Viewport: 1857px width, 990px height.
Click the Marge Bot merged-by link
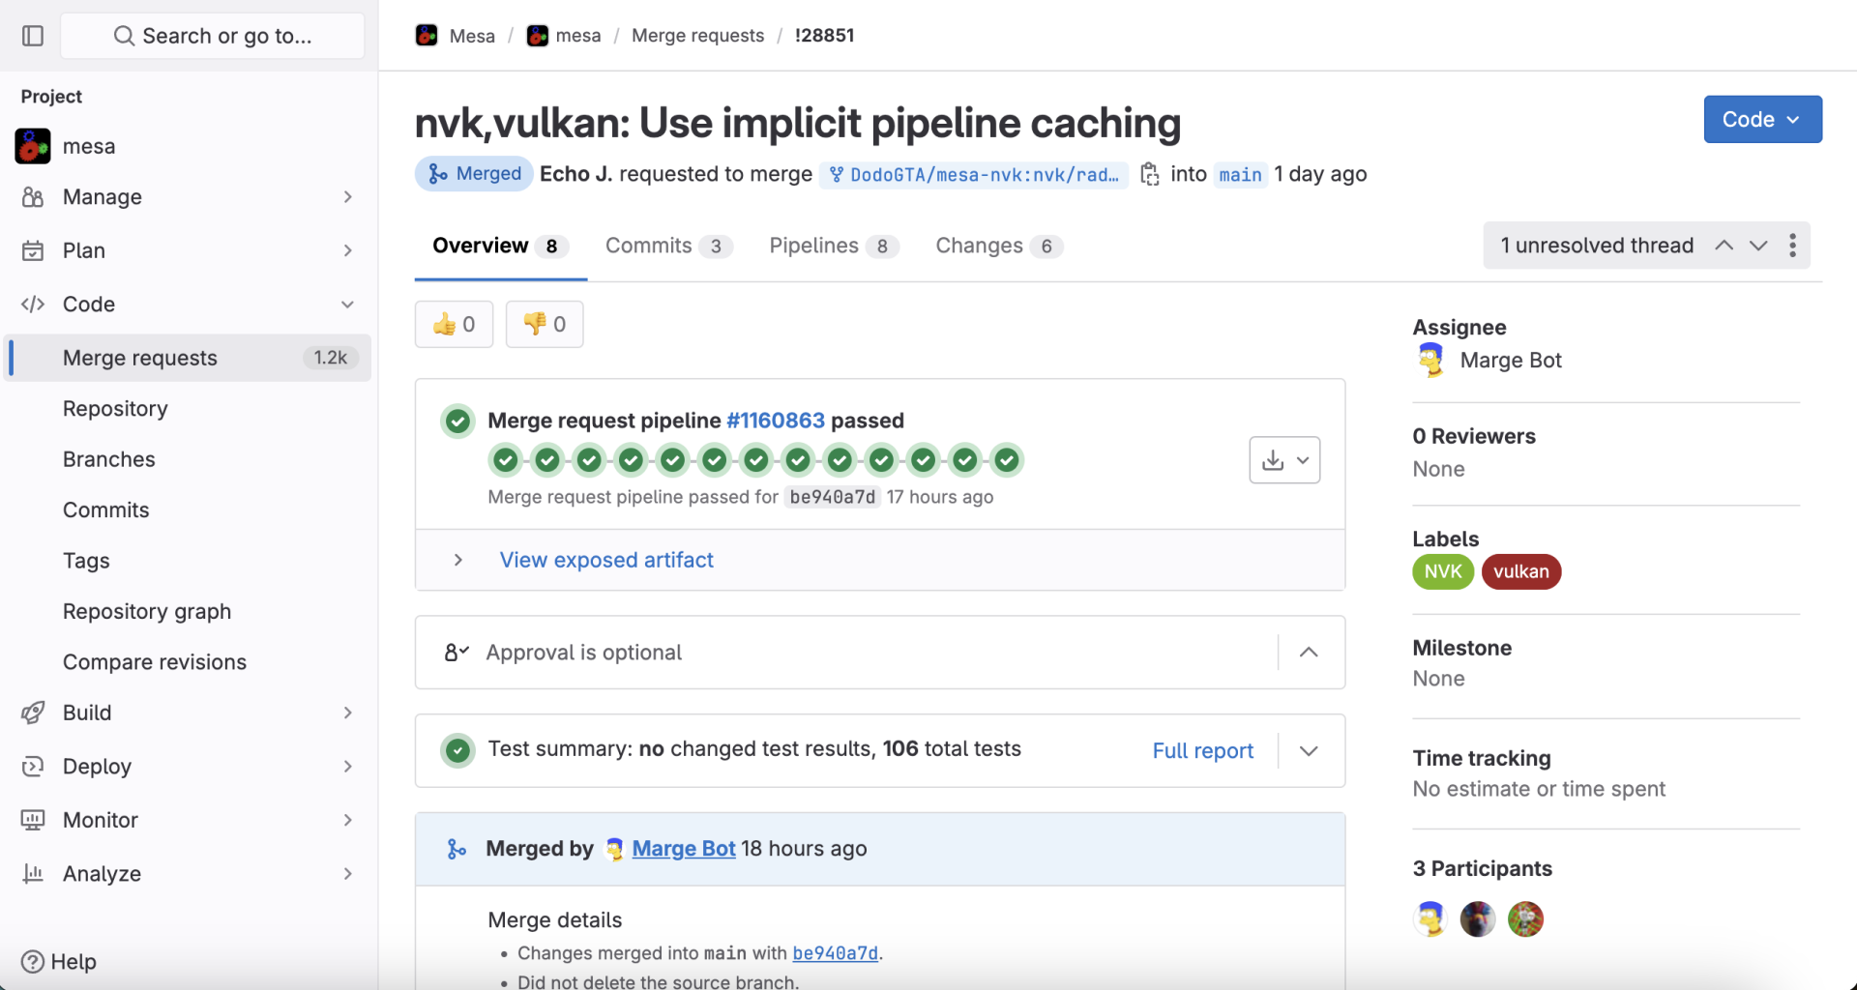[x=684, y=849]
